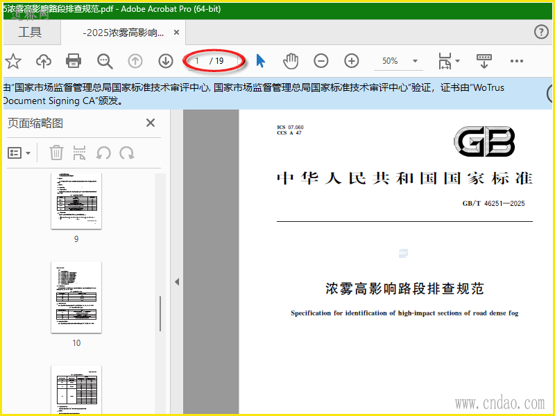Screen dimensions: 555x416
Task: Click the English specification subtitle
Action: pyautogui.click(x=404, y=313)
